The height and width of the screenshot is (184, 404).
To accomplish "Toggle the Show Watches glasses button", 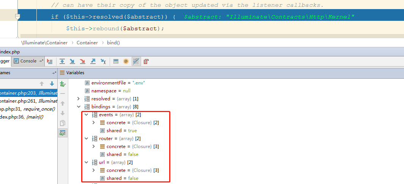I will (62, 133).
